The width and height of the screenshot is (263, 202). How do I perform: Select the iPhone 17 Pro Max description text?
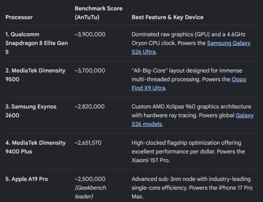[192, 188]
